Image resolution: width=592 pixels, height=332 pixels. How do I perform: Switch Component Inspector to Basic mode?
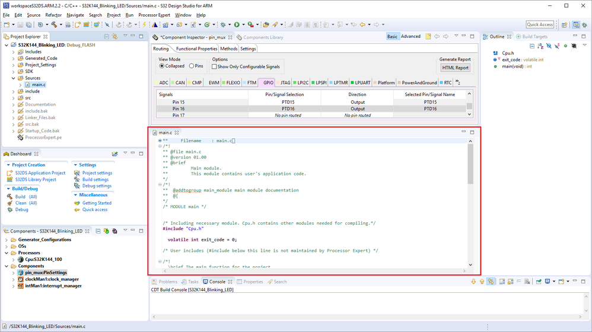392,37
